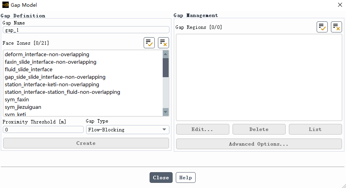This screenshot has height=188, width=346.
Task: Pick gap_side_slide_interface-non-overlapping entry
Action: (83, 77)
